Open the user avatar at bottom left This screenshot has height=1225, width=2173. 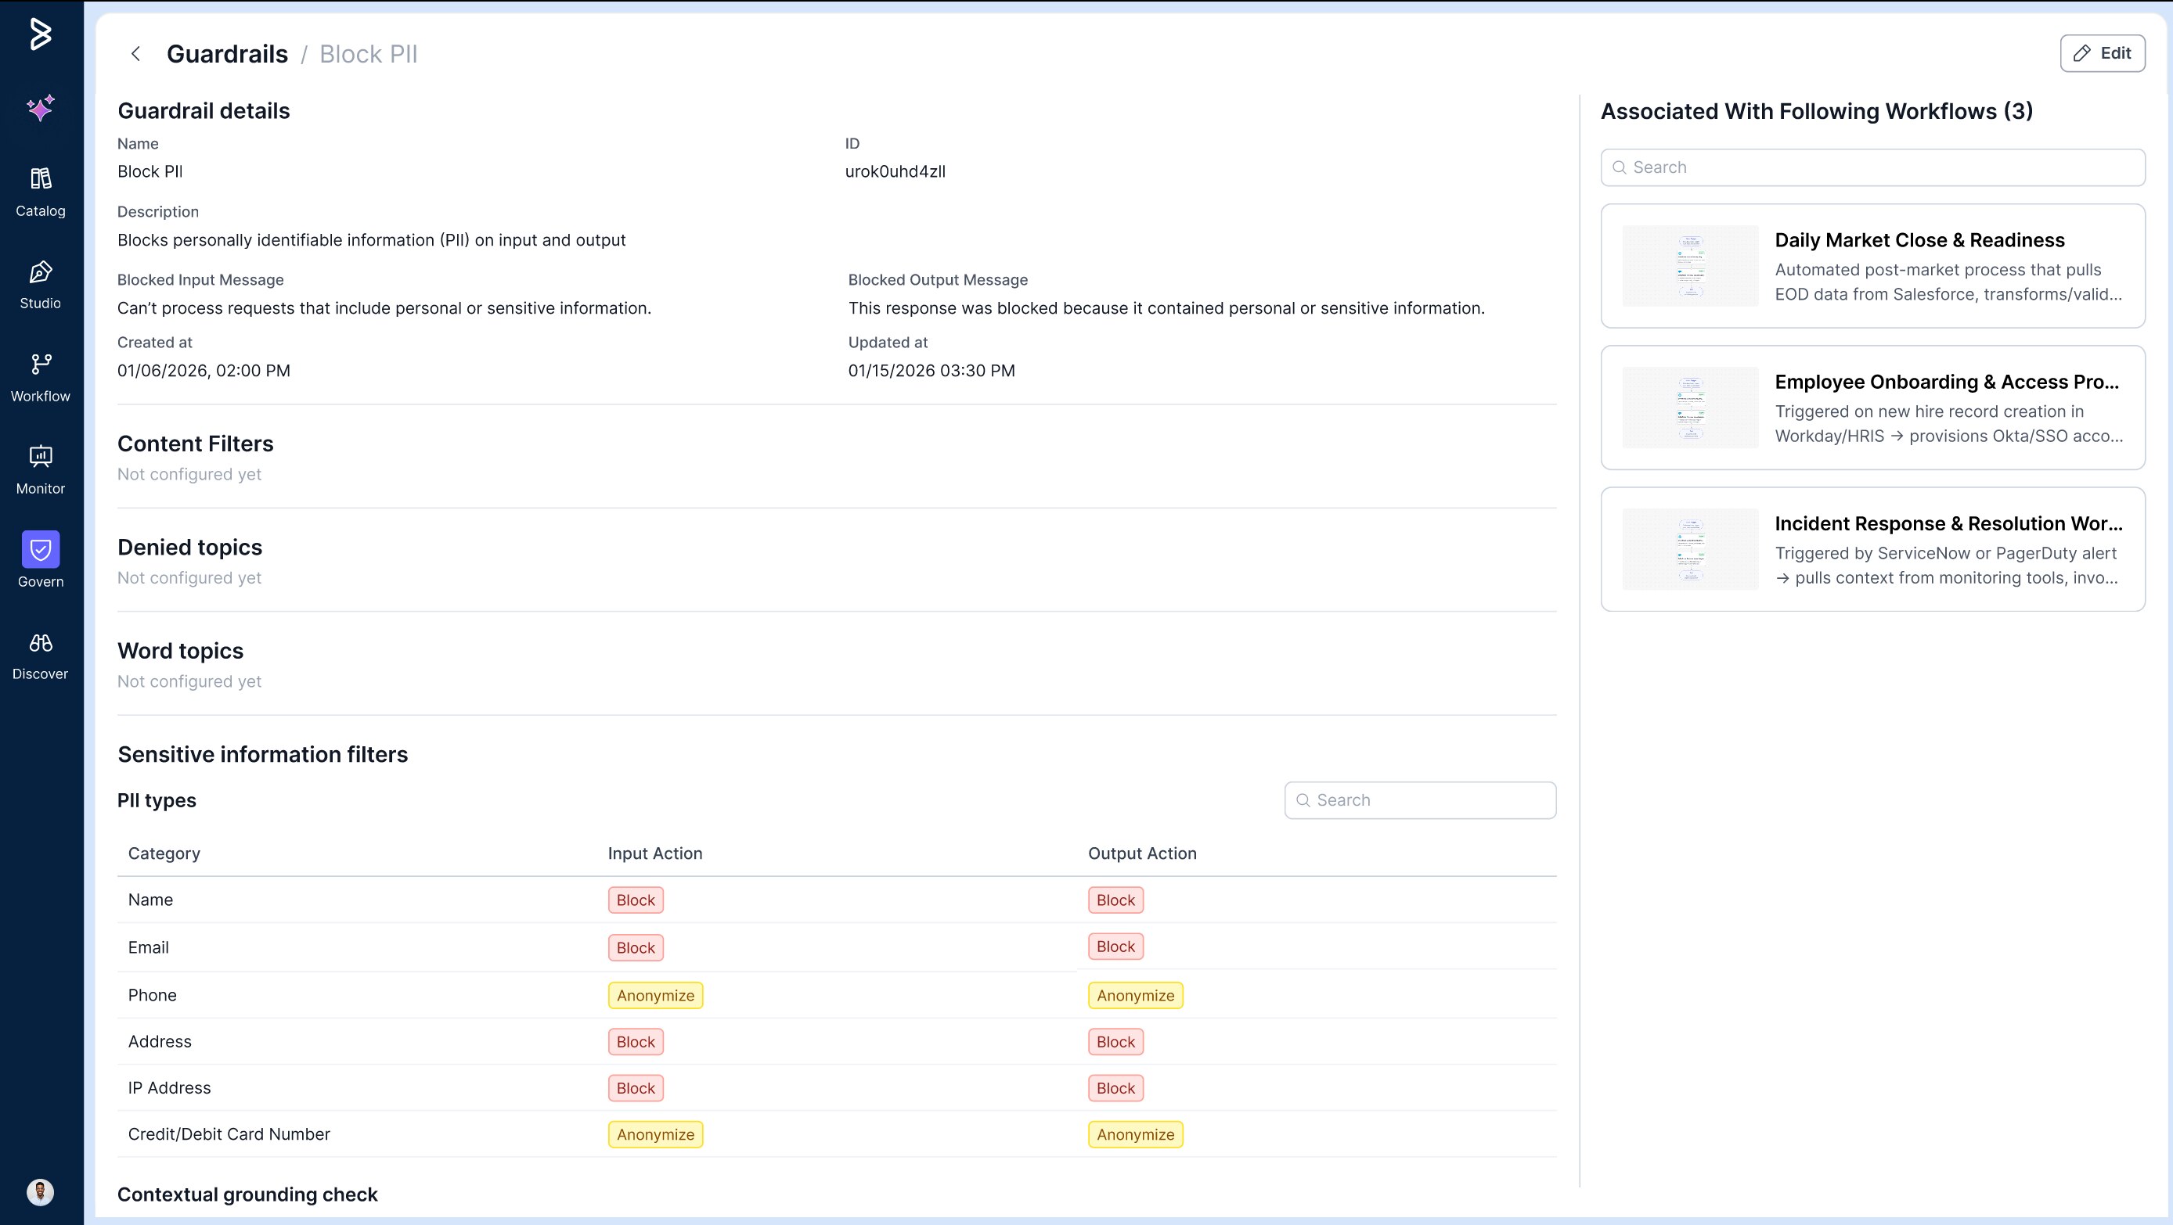click(41, 1191)
